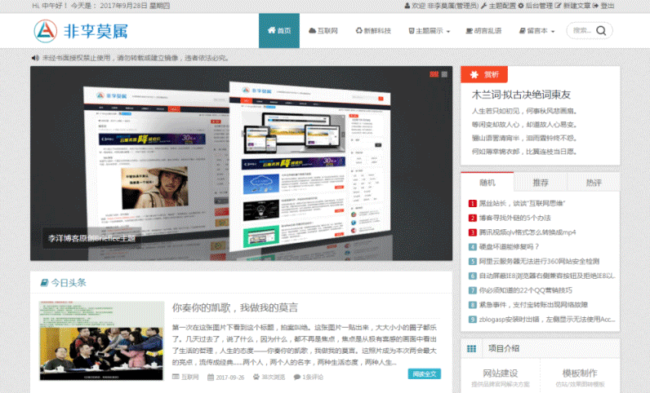Open the 网站建设 project item
The image size is (650, 393).
(501, 373)
